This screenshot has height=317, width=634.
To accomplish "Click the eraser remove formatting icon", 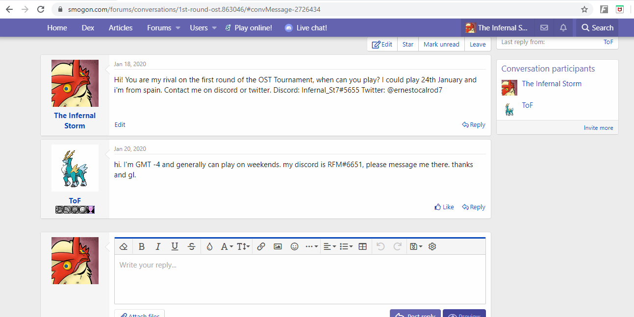I will (x=124, y=246).
